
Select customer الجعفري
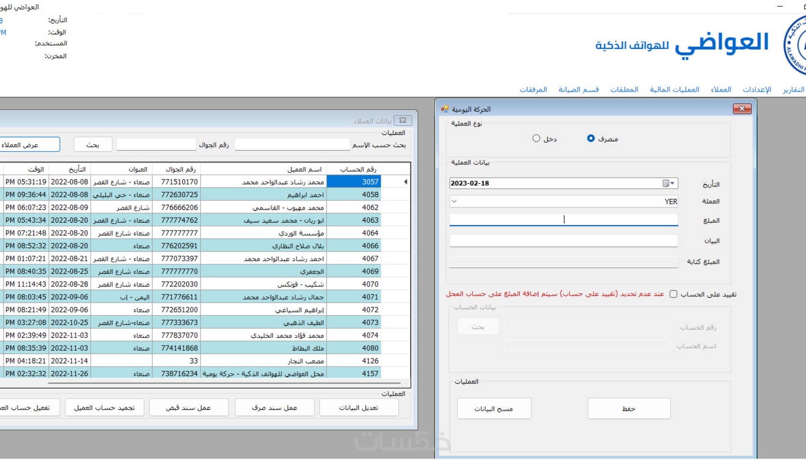[x=263, y=271]
